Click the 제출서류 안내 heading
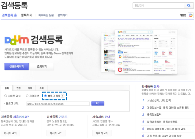This screenshot has height=139, width=195. 101,117
